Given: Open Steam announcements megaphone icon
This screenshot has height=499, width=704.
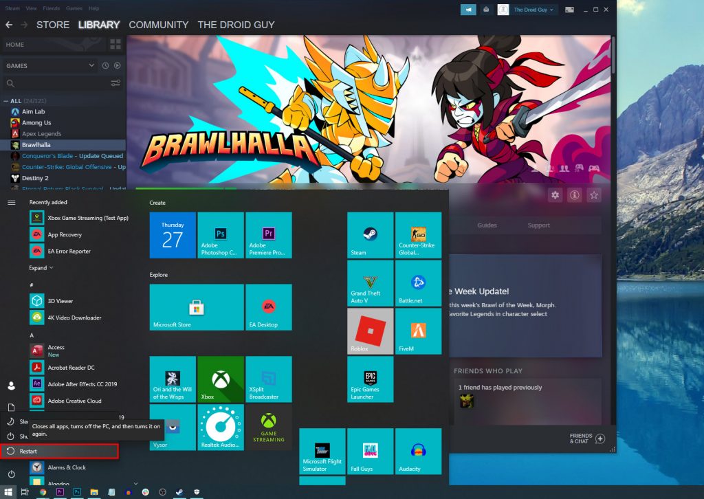Looking at the screenshot, I should point(468,10).
